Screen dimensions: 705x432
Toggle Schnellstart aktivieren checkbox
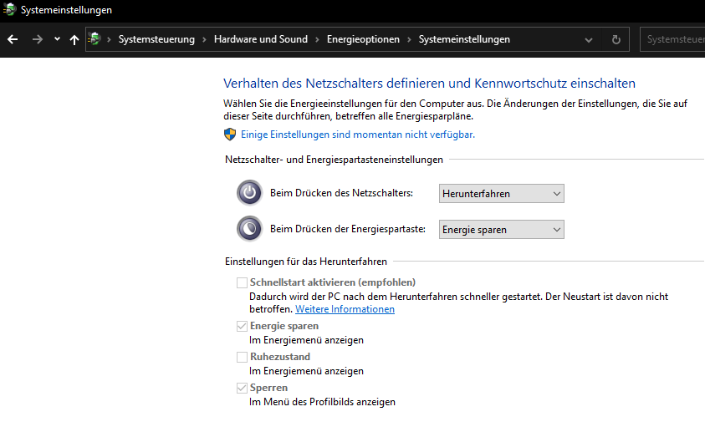243,282
